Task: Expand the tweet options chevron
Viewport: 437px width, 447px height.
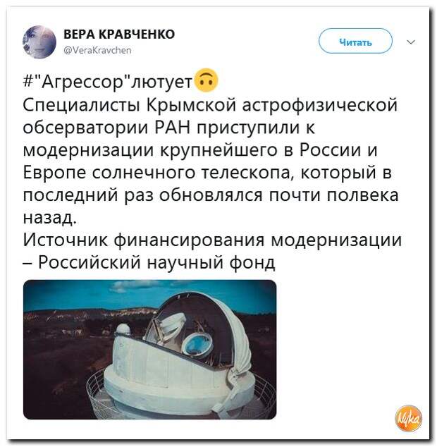Action: click(411, 42)
